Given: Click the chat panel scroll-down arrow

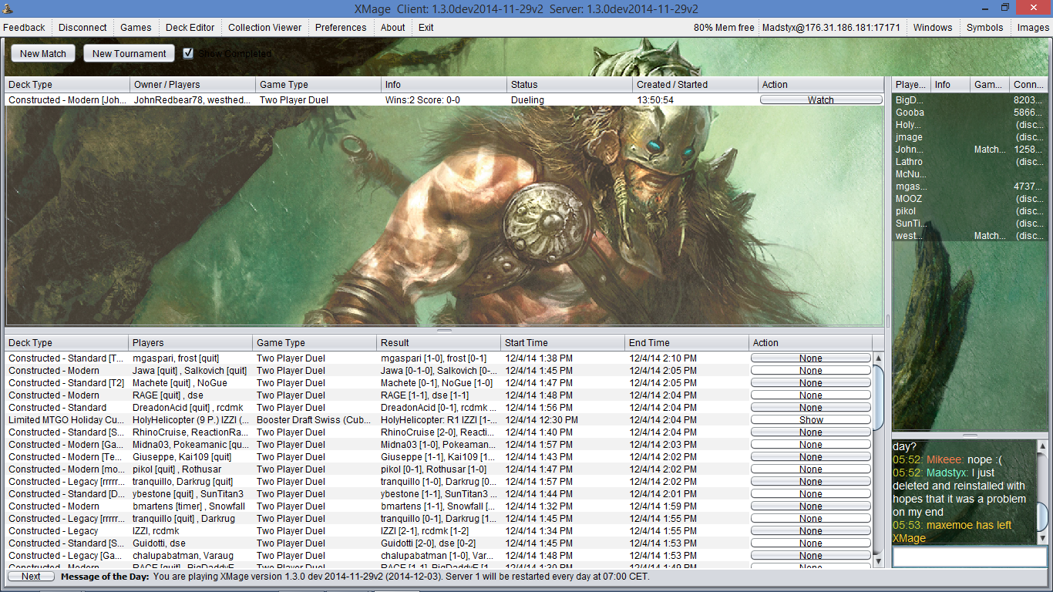Looking at the screenshot, I should (x=1041, y=539).
